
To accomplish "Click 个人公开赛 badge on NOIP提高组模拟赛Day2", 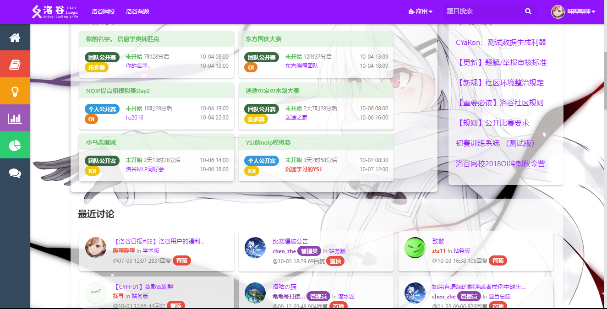I will click(x=102, y=109).
